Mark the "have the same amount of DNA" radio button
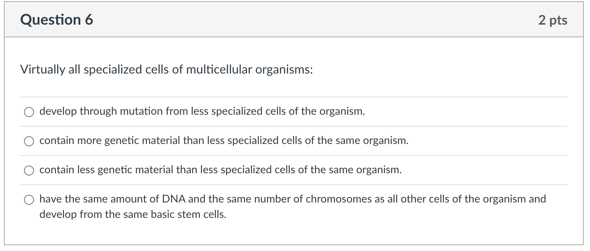The width and height of the screenshot is (590, 251). click(x=29, y=200)
